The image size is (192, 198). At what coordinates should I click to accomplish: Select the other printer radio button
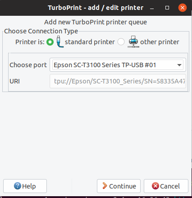pyautogui.click(x=121, y=42)
